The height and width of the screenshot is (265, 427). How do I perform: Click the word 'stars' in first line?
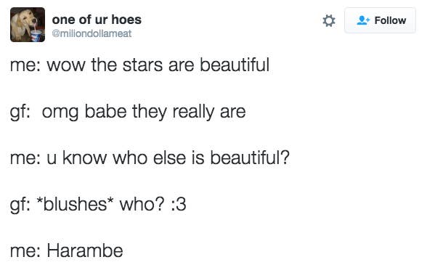tap(142, 65)
